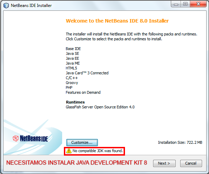This screenshot has height=174, width=209.
Task: Click 'Java SE' in the packs list
Action: (x=72, y=53)
